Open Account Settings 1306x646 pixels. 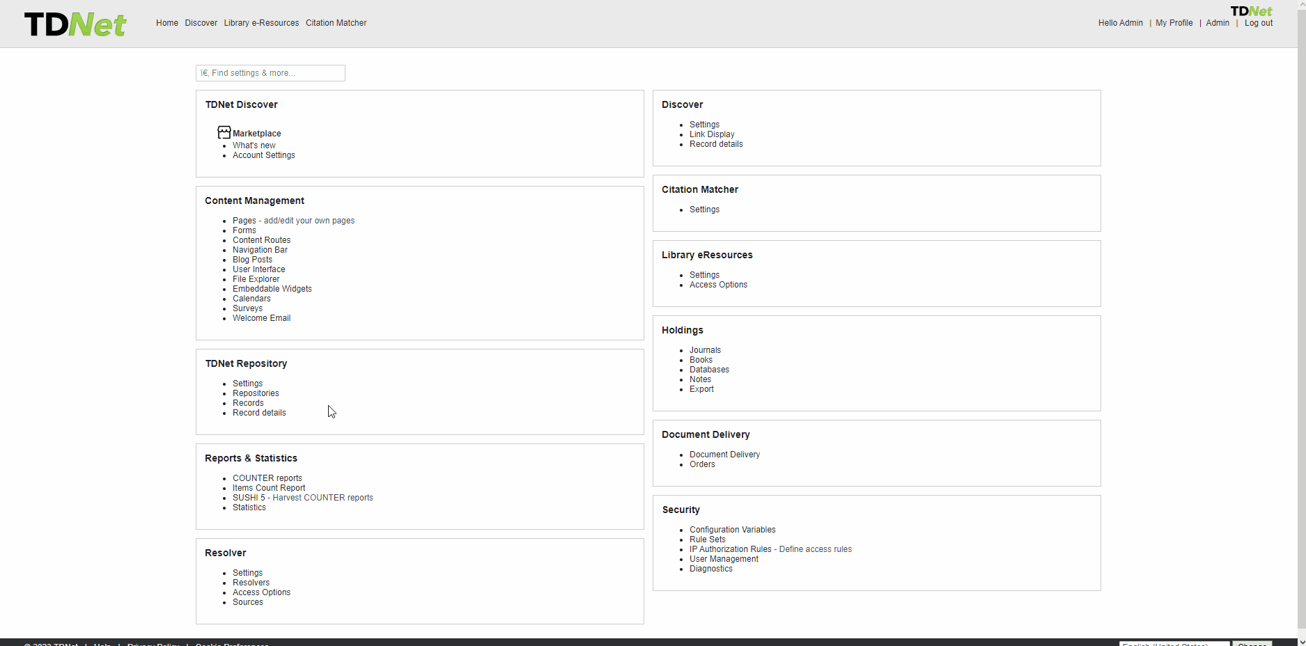(x=264, y=155)
